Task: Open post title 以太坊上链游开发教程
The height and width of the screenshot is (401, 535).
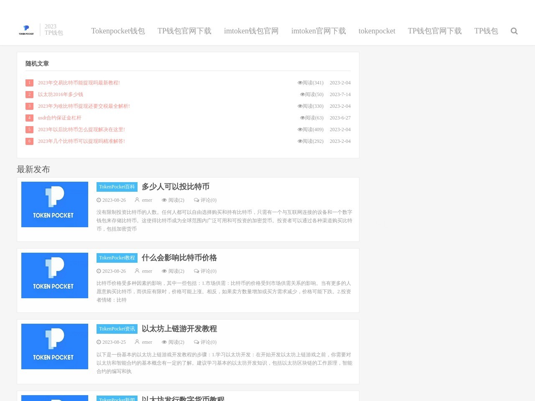Action: 179,329
